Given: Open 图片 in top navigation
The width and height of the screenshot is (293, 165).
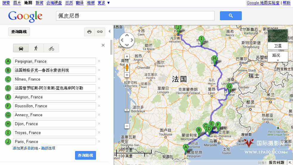Looking at the screenshot, I should pyautogui.click(x=17, y=3).
